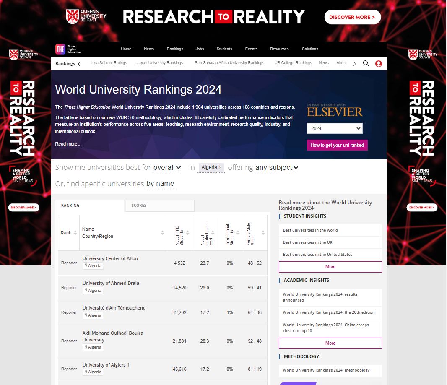Click 'DISCOVER MORE' in top banner
The height and width of the screenshot is (385, 447).
pyautogui.click(x=352, y=17)
